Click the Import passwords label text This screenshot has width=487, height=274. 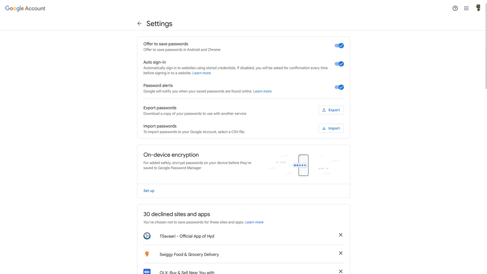tap(160, 126)
